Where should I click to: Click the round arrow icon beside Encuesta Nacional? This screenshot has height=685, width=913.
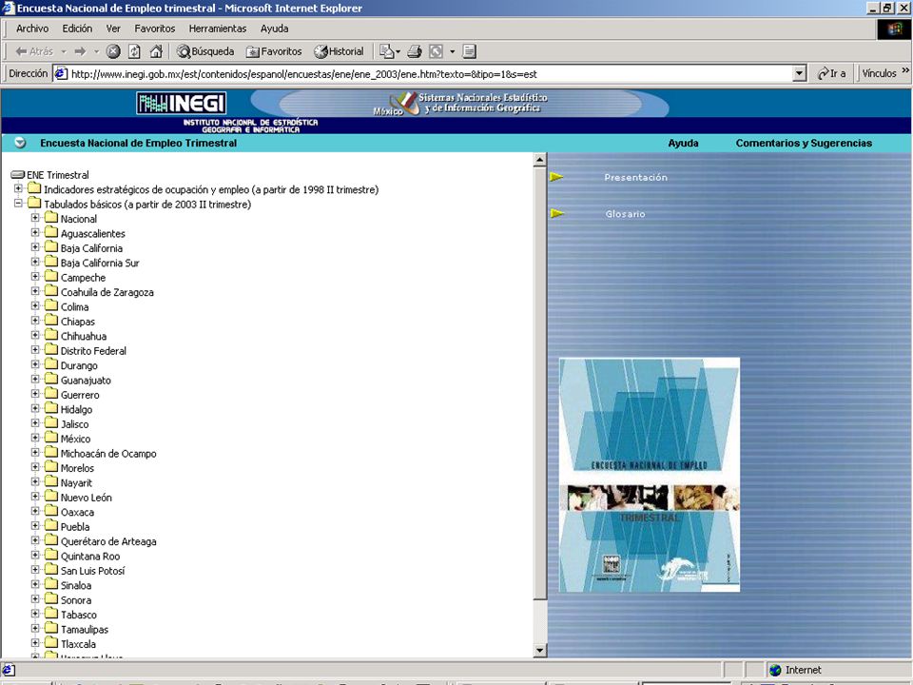pyautogui.click(x=20, y=143)
